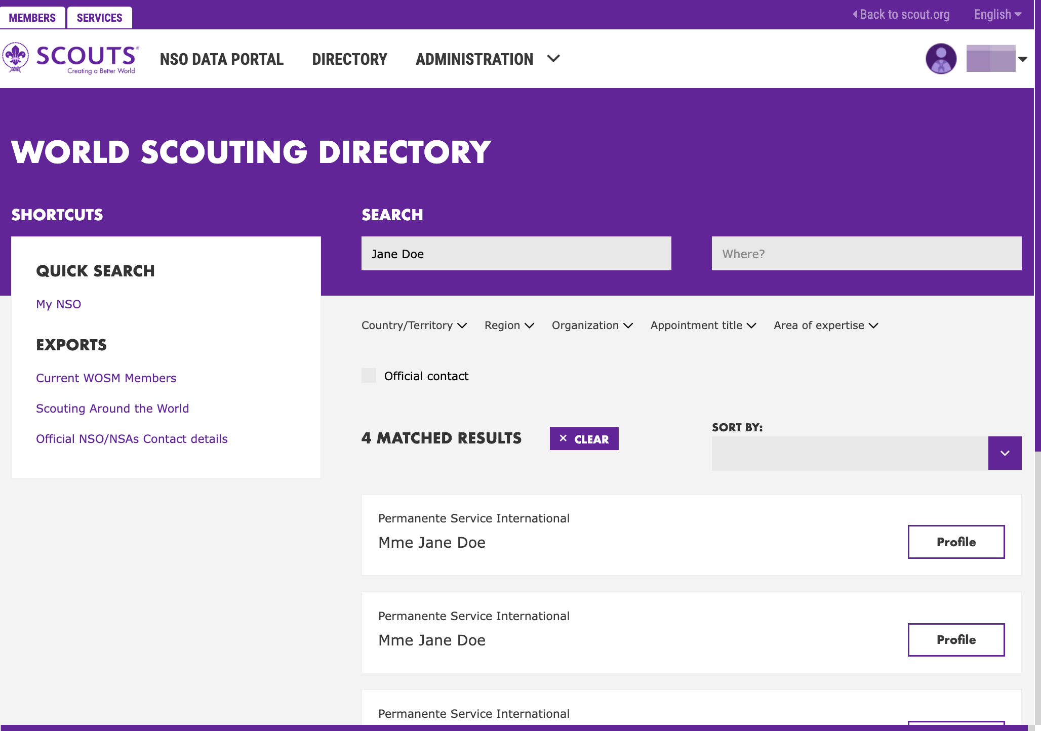Click the 4 Matched Results heading
This screenshot has height=731, width=1041.
pos(442,438)
